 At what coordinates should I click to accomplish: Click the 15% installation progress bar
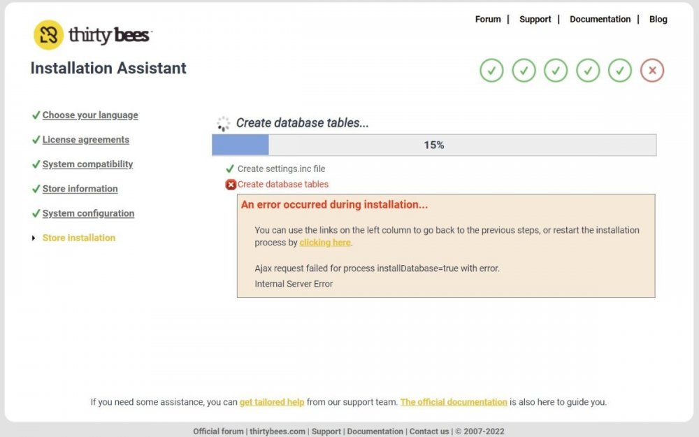point(433,145)
